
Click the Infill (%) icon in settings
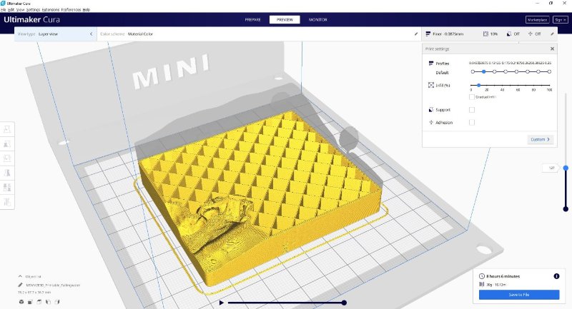coord(431,85)
